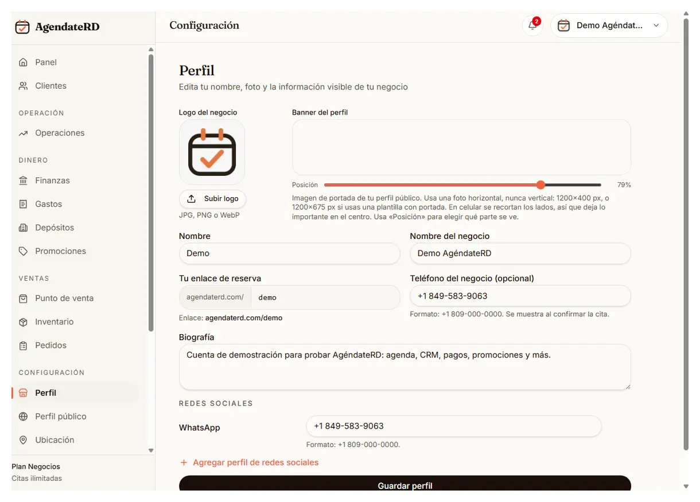Open Ubicación settings
This screenshot has height=502, width=700.
(x=75, y=440)
